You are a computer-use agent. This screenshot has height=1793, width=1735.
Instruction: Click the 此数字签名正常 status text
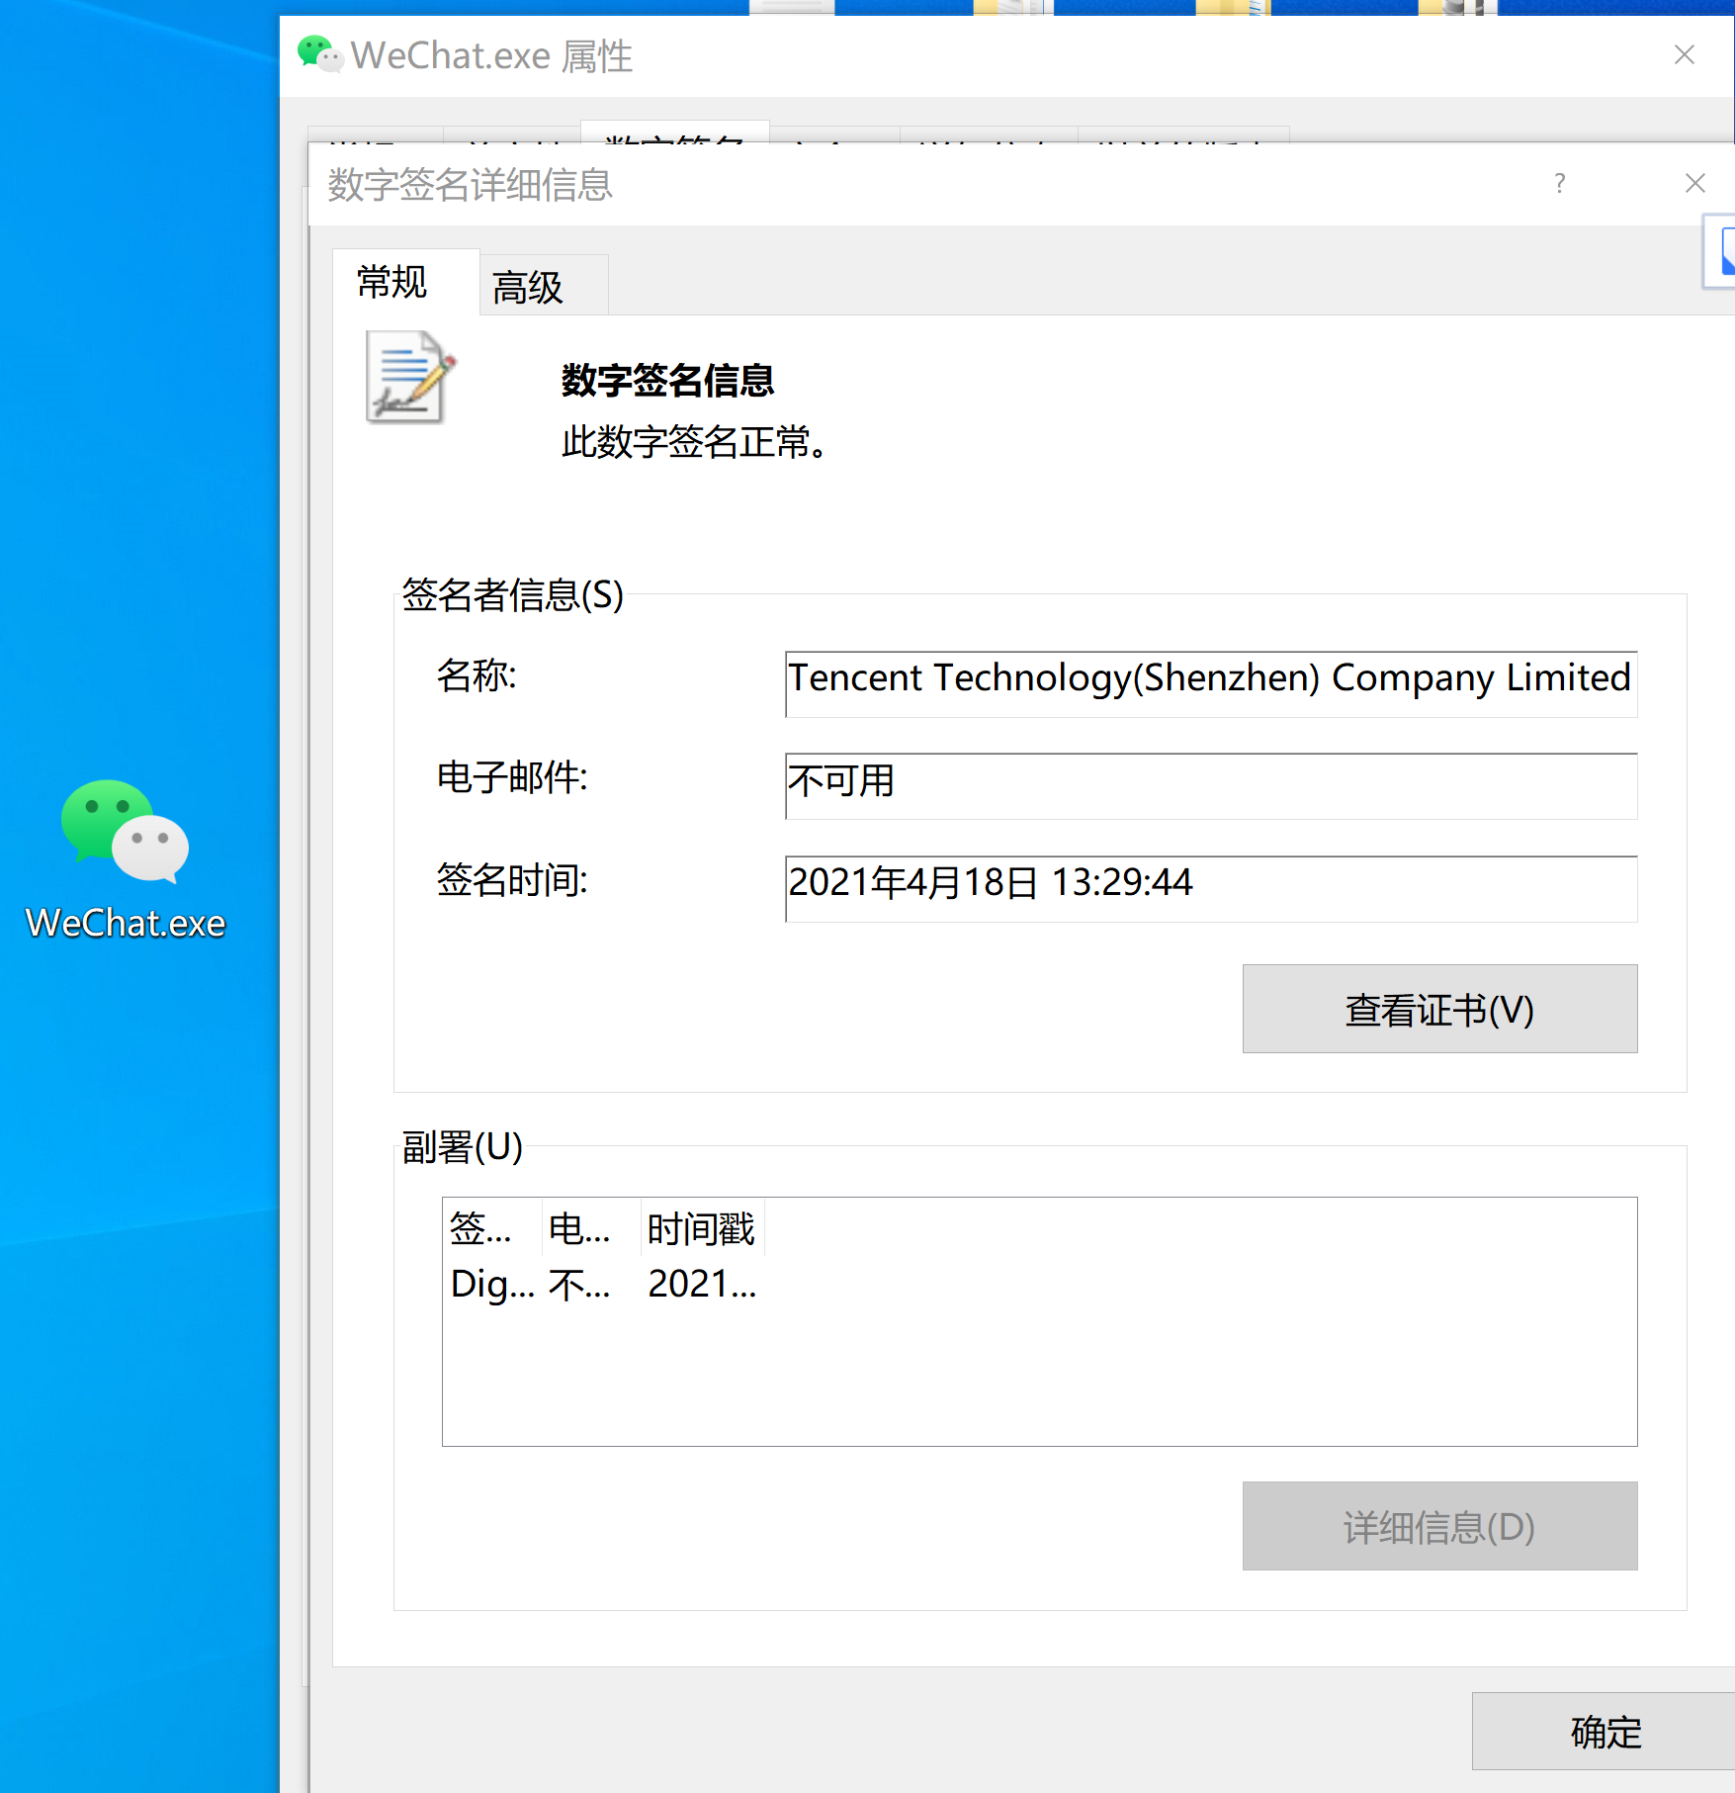[694, 441]
